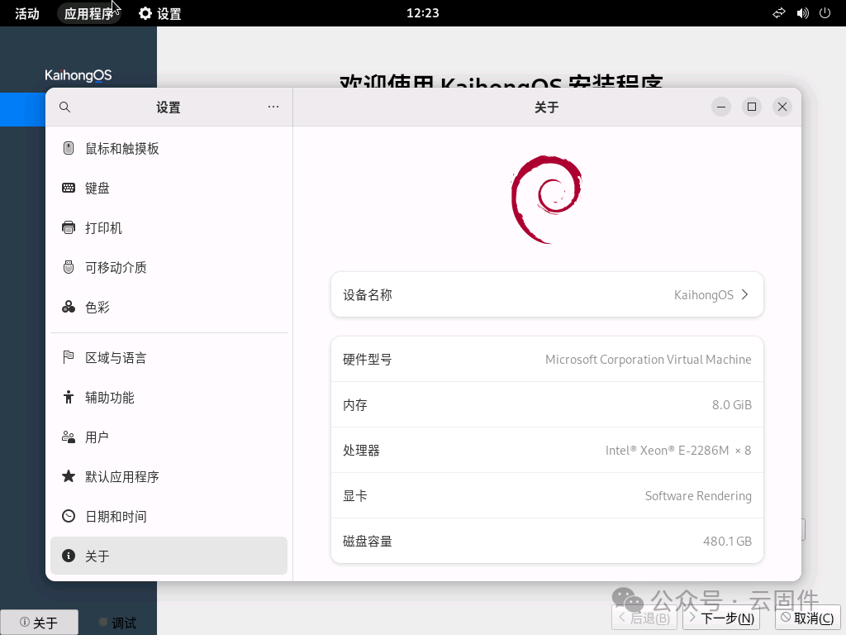846x635 pixels.
Task: Open 色彩 settings panel
Action: tap(169, 307)
